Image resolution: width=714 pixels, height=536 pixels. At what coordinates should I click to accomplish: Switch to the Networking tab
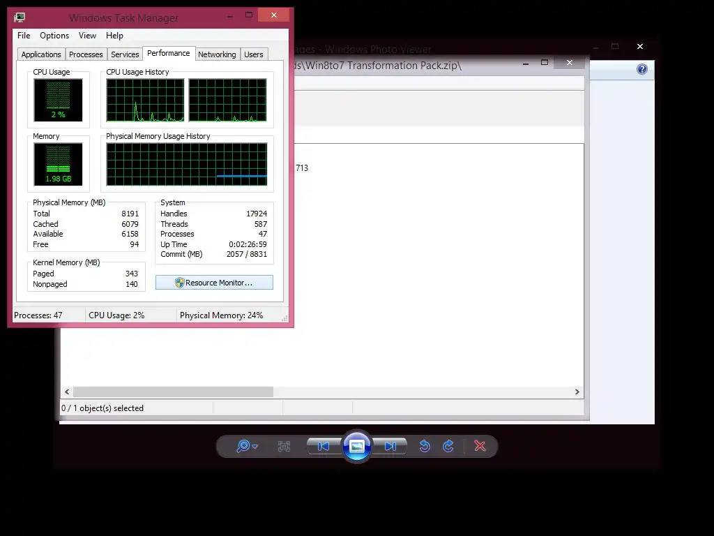click(217, 54)
